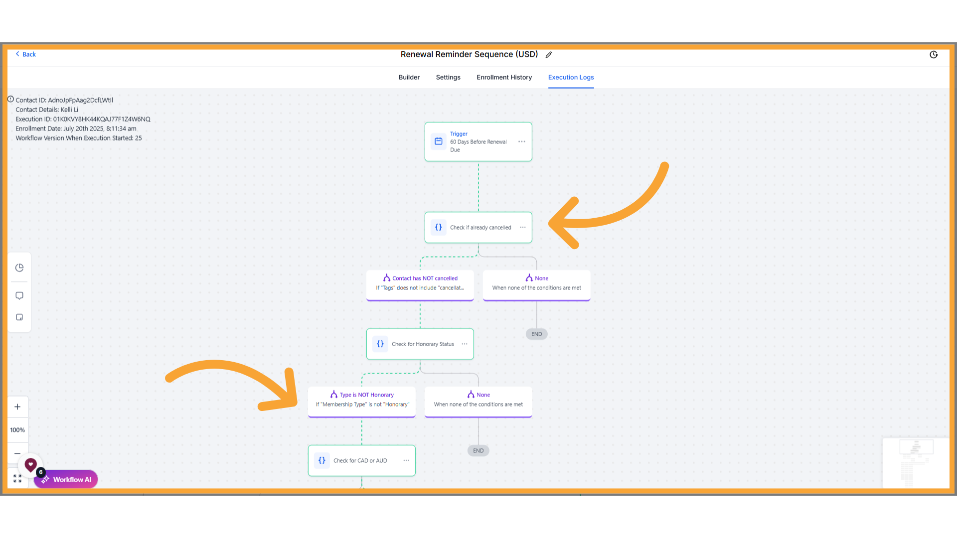Click the notes icon in left sidebar
The height and width of the screenshot is (538, 957).
coord(19,317)
